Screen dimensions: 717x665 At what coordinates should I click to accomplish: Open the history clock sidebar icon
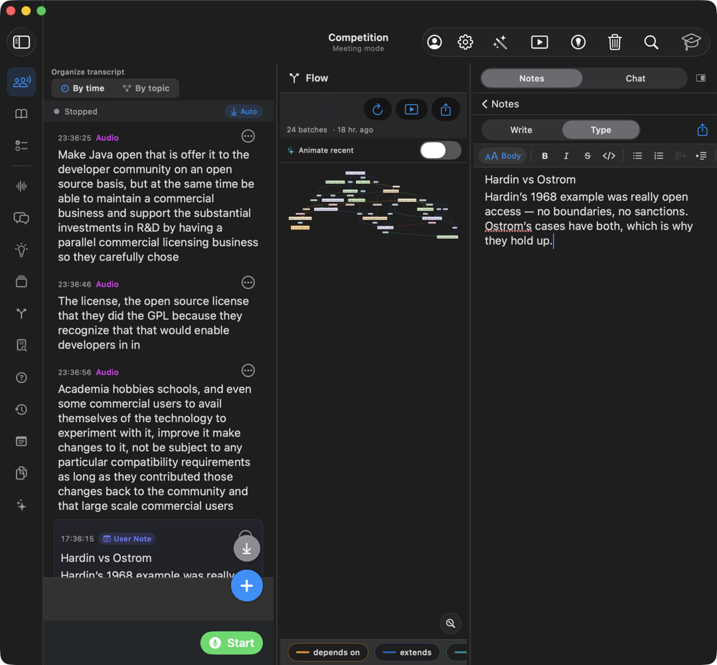point(21,409)
